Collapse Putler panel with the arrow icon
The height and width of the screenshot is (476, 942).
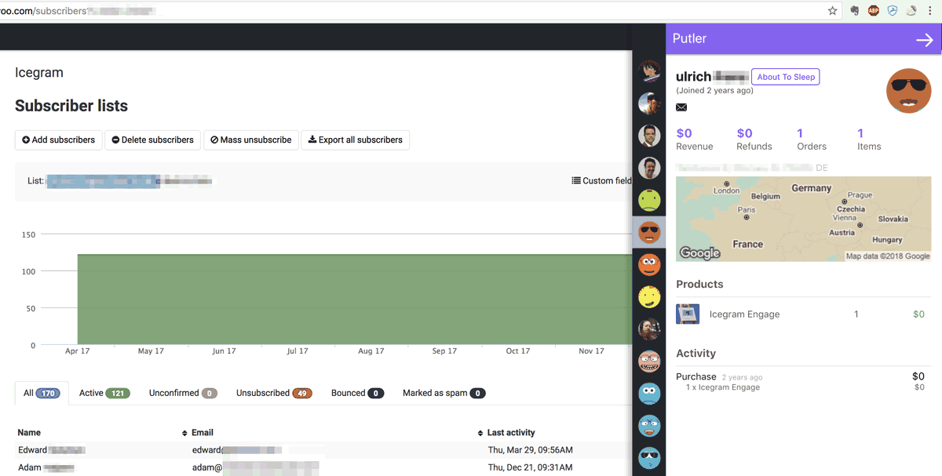[x=924, y=39]
